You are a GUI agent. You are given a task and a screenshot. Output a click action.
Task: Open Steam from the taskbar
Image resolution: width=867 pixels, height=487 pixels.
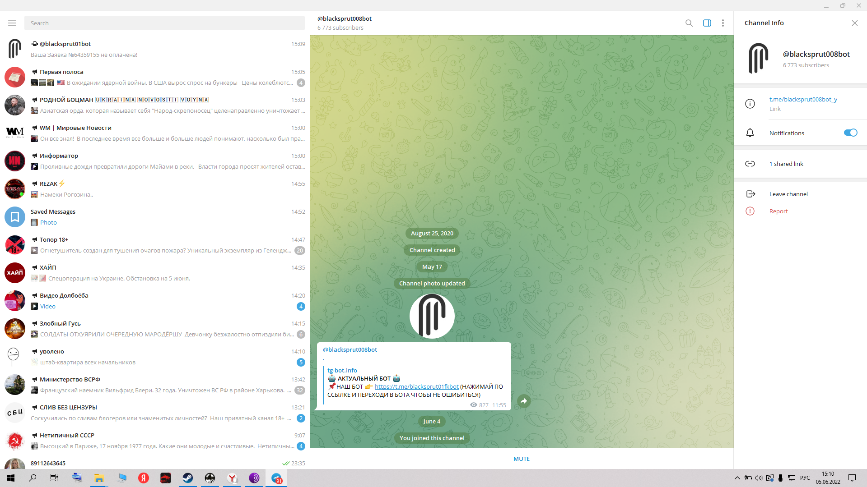click(x=188, y=478)
